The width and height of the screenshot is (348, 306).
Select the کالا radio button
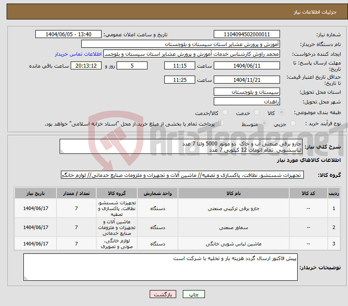[x=281, y=112]
